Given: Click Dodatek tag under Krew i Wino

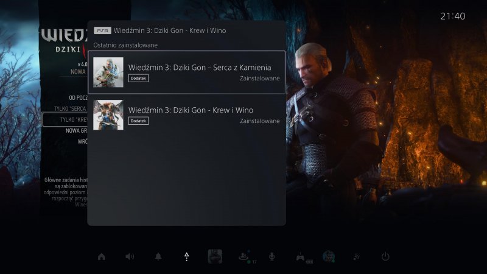Looking at the screenshot, I should click(x=138, y=121).
